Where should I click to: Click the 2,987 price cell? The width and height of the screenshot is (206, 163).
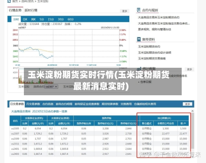pyautogui.click(x=105, y=139)
